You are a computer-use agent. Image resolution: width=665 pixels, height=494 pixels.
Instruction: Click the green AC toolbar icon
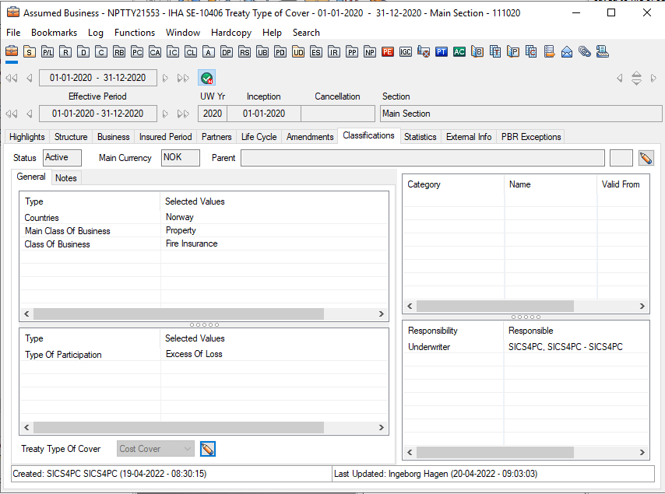tap(459, 52)
